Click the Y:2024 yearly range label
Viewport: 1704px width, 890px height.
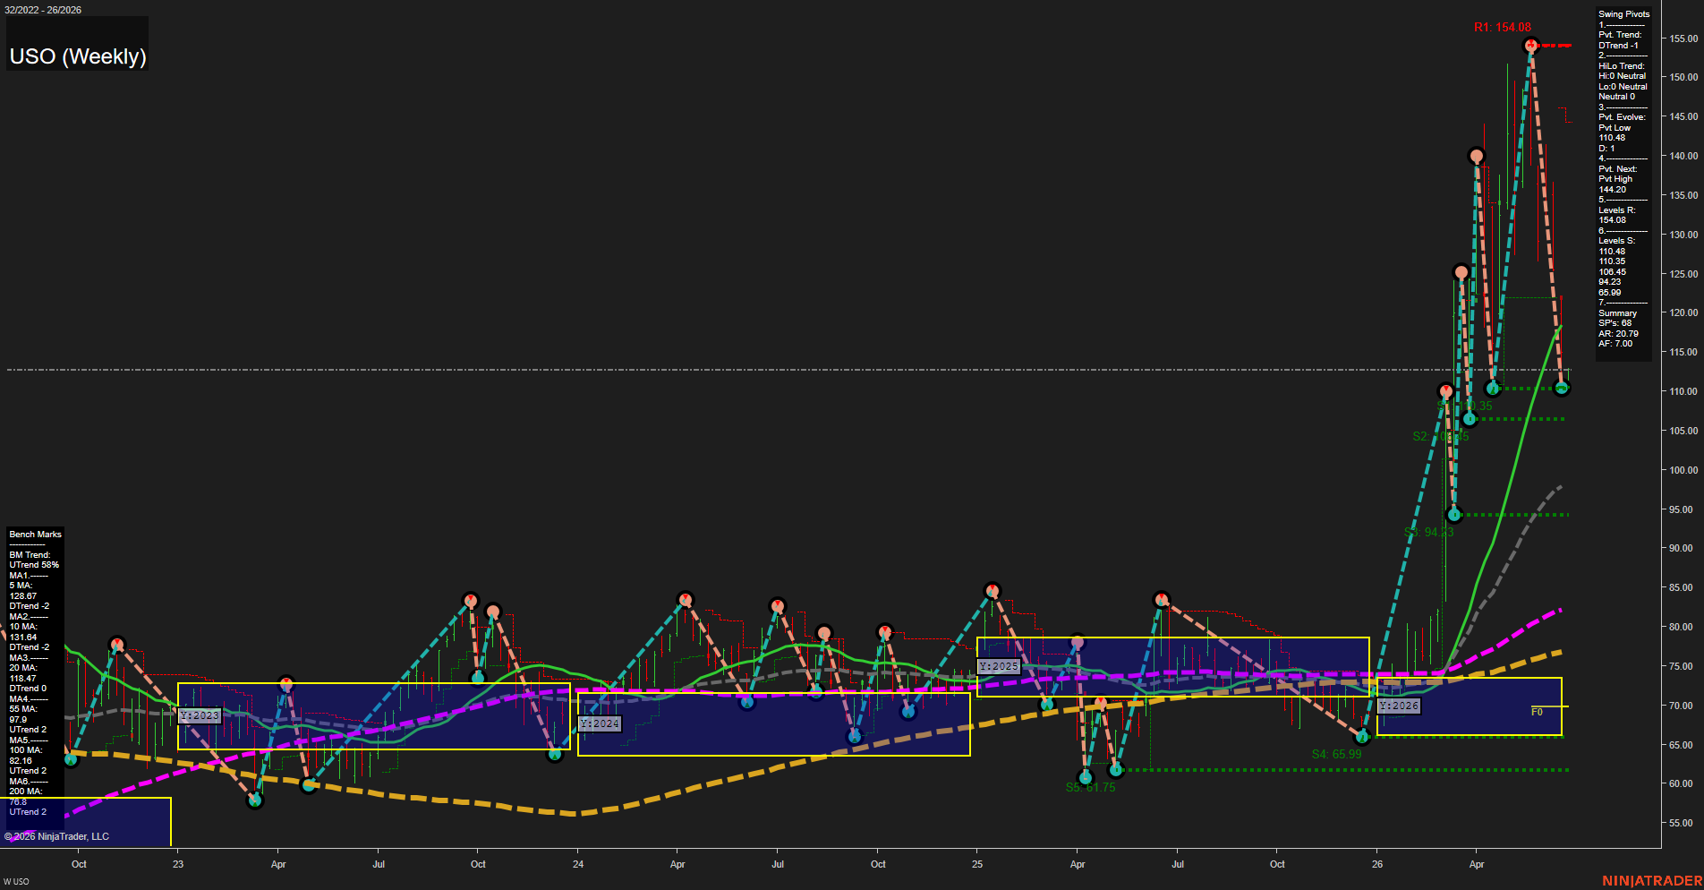pyautogui.click(x=600, y=723)
